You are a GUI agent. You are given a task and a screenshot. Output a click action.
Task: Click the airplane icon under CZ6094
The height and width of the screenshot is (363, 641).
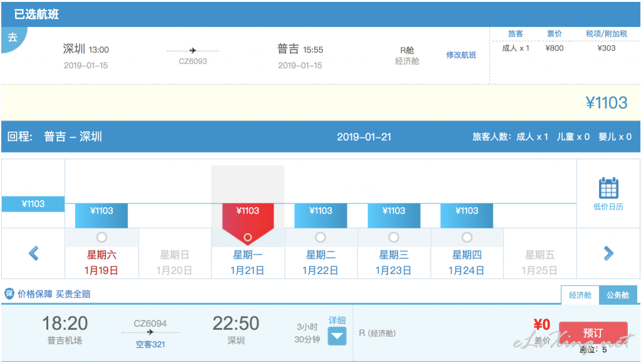(x=150, y=332)
